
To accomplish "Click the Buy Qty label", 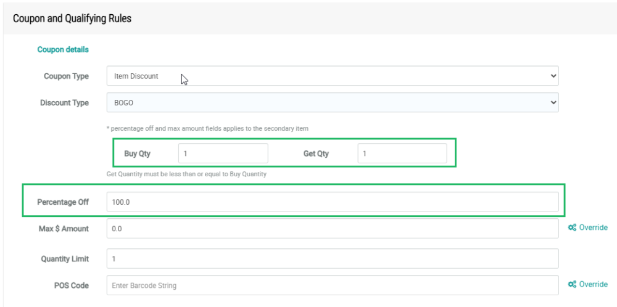I will pyautogui.click(x=137, y=154).
